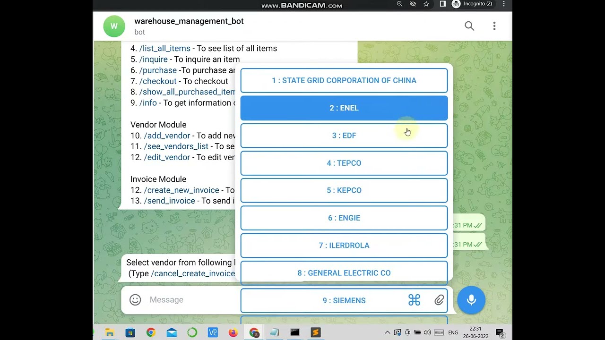Open the browser side panel icon
Image resolution: width=605 pixels, height=340 pixels.
[x=443, y=4]
